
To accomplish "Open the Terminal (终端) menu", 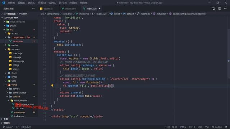I will [73, 3].
